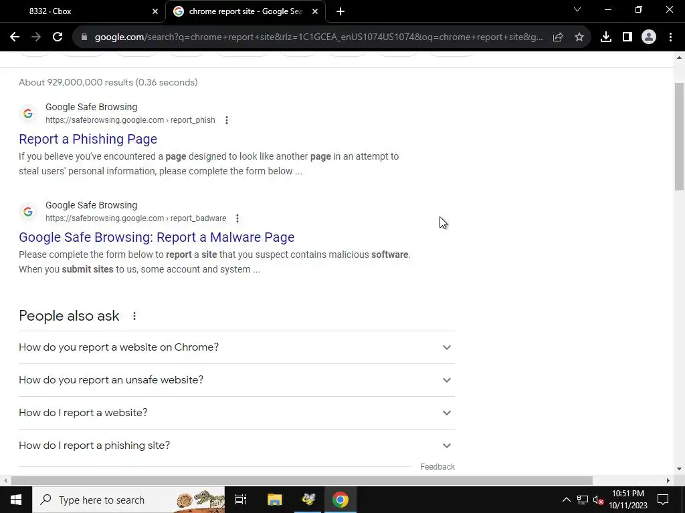The image size is (685, 513).
Task: Select the results count text
Action: [x=108, y=82]
